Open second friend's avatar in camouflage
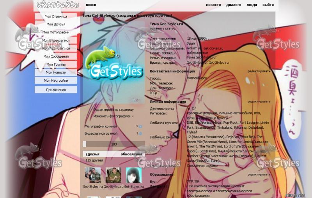The image size is (312, 198). (113, 175)
